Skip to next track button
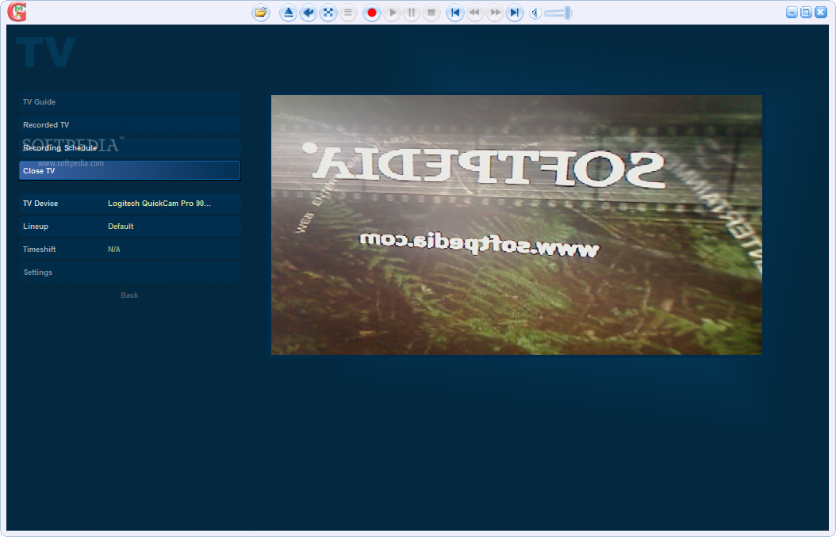Image resolution: width=836 pixels, height=537 pixels. pos(515,12)
